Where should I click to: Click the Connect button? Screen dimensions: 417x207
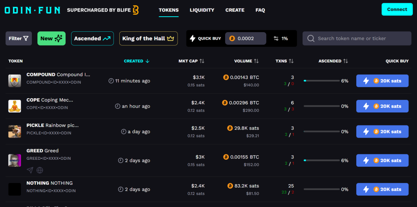pyautogui.click(x=397, y=9)
